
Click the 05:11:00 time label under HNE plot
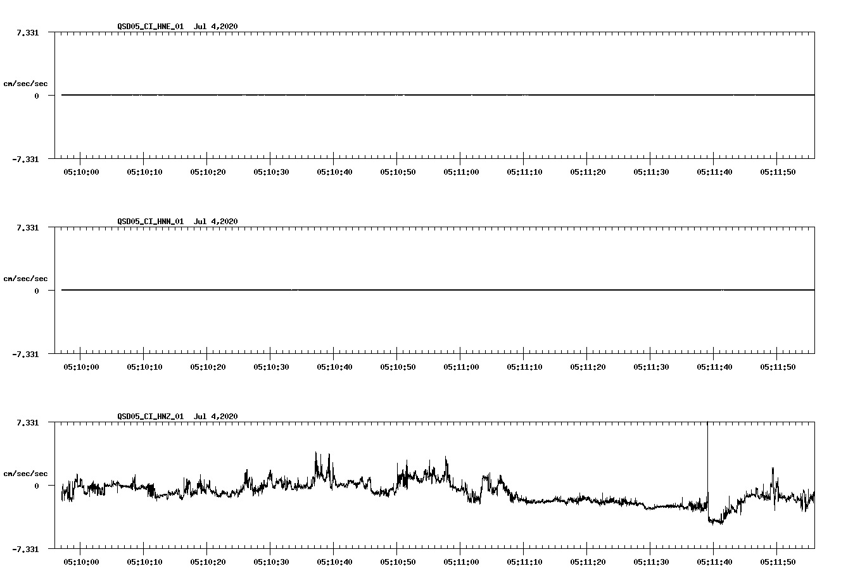[461, 172]
